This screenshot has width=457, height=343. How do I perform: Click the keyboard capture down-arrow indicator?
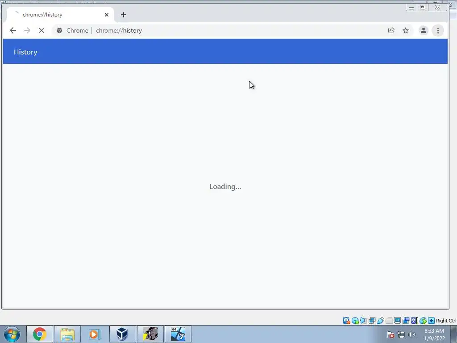coord(432,321)
